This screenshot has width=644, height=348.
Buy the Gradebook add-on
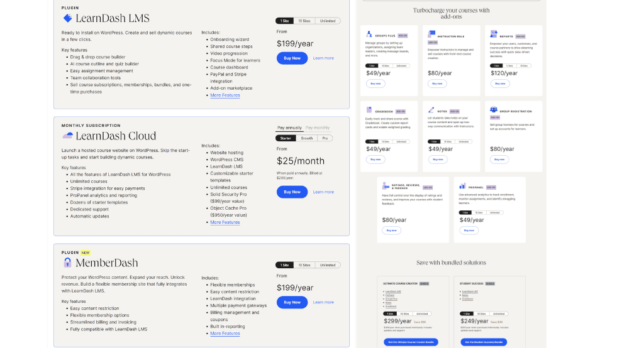pos(375,160)
